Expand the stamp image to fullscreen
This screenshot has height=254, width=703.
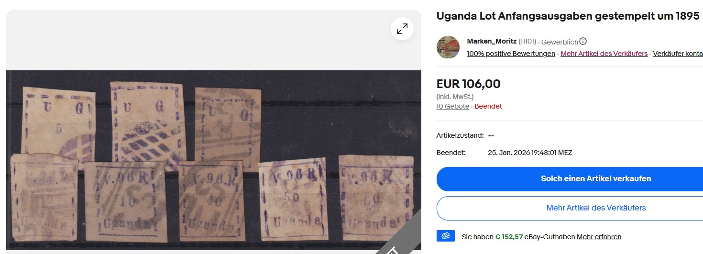(x=402, y=29)
